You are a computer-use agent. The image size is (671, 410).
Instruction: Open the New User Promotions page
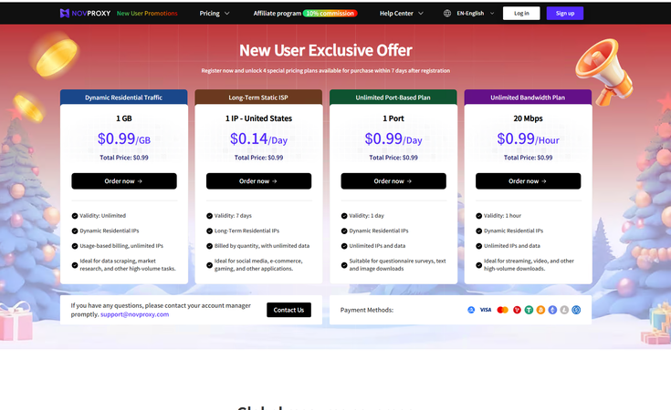coord(148,14)
